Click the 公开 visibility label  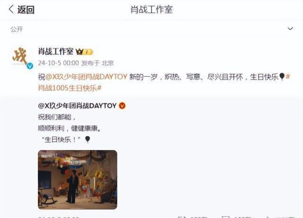point(17,29)
